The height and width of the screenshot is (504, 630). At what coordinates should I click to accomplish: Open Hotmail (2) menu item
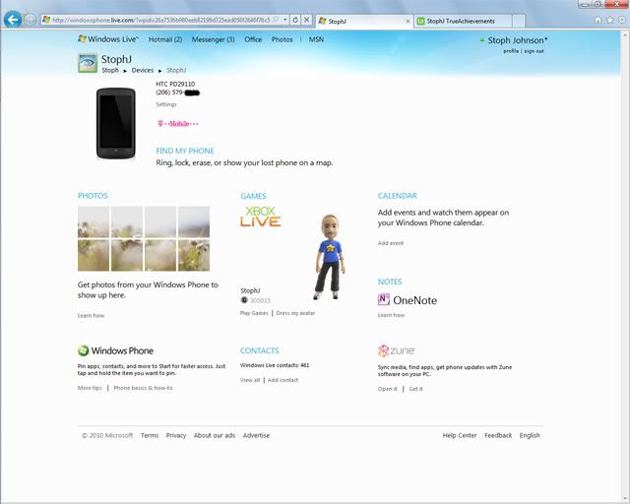pyautogui.click(x=165, y=39)
